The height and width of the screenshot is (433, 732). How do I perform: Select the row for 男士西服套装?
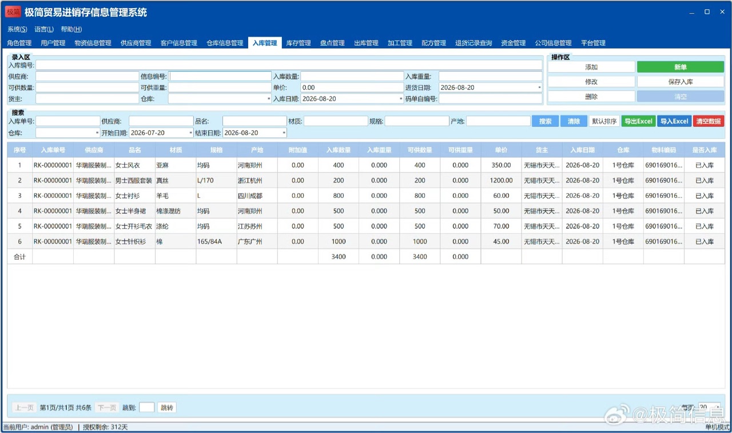coord(366,180)
